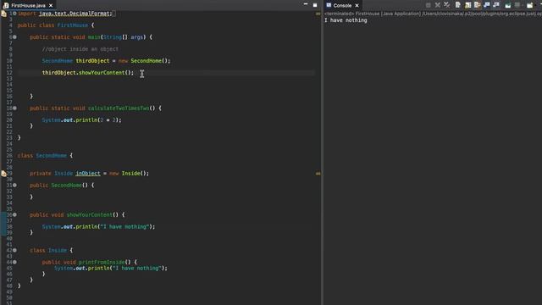Click Remove Launch icon in Console toolbar
Screen dimensions: 542x305
coord(438,5)
